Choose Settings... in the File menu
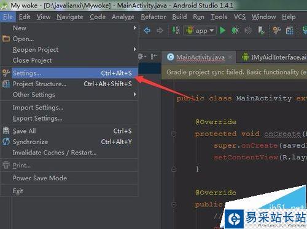This screenshot has width=307, height=229. (69, 73)
